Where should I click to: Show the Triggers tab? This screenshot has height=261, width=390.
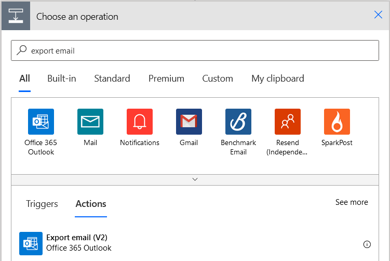point(42,204)
